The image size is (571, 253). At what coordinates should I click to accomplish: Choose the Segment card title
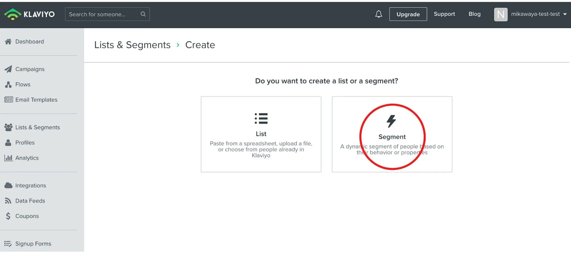point(392,137)
